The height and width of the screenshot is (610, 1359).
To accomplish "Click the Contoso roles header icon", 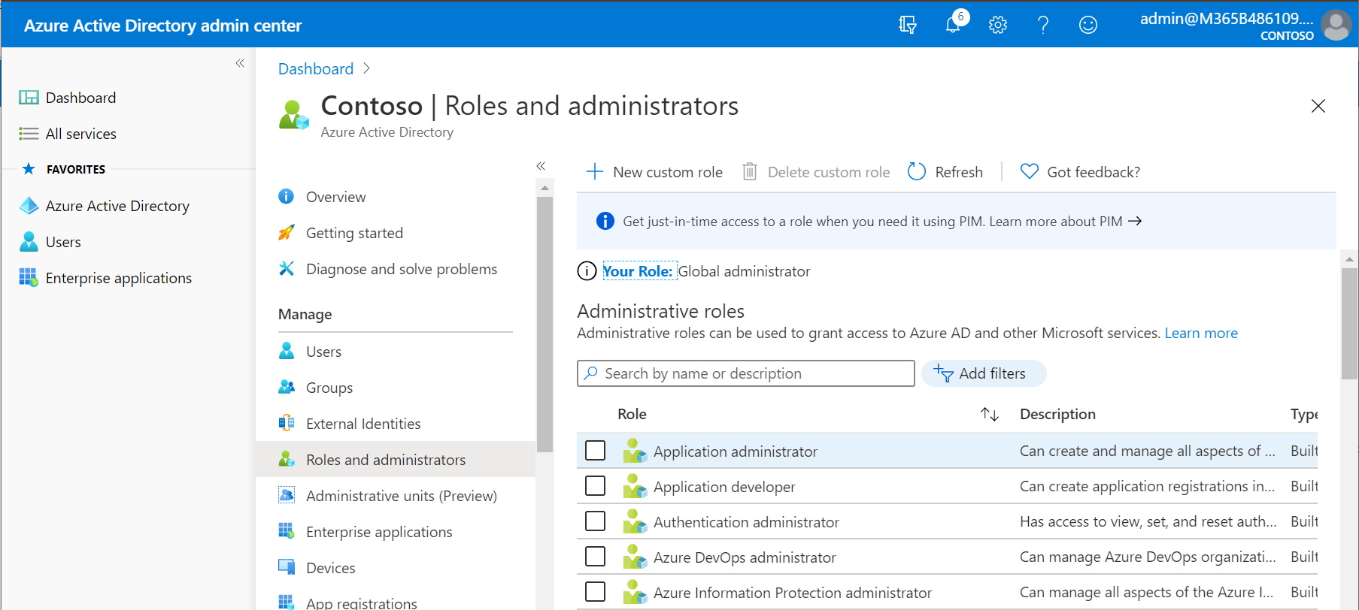I will [294, 115].
